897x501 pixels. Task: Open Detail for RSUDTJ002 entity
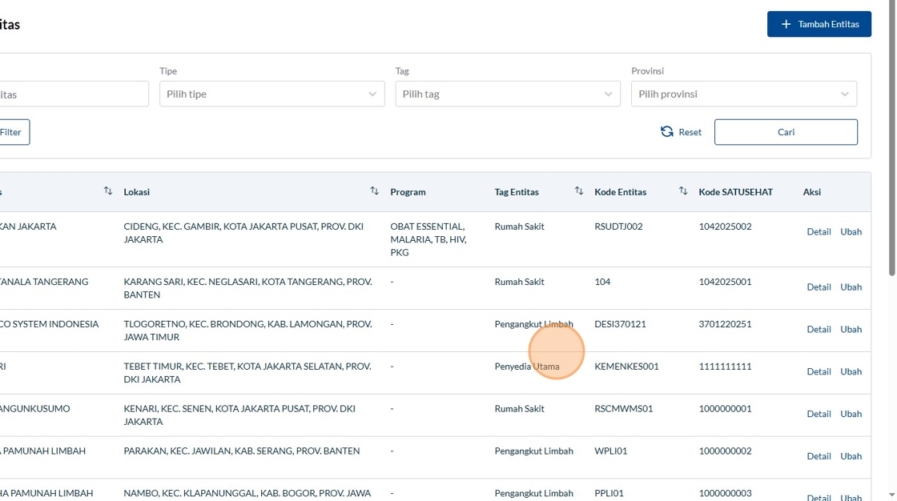coord(819,232)
